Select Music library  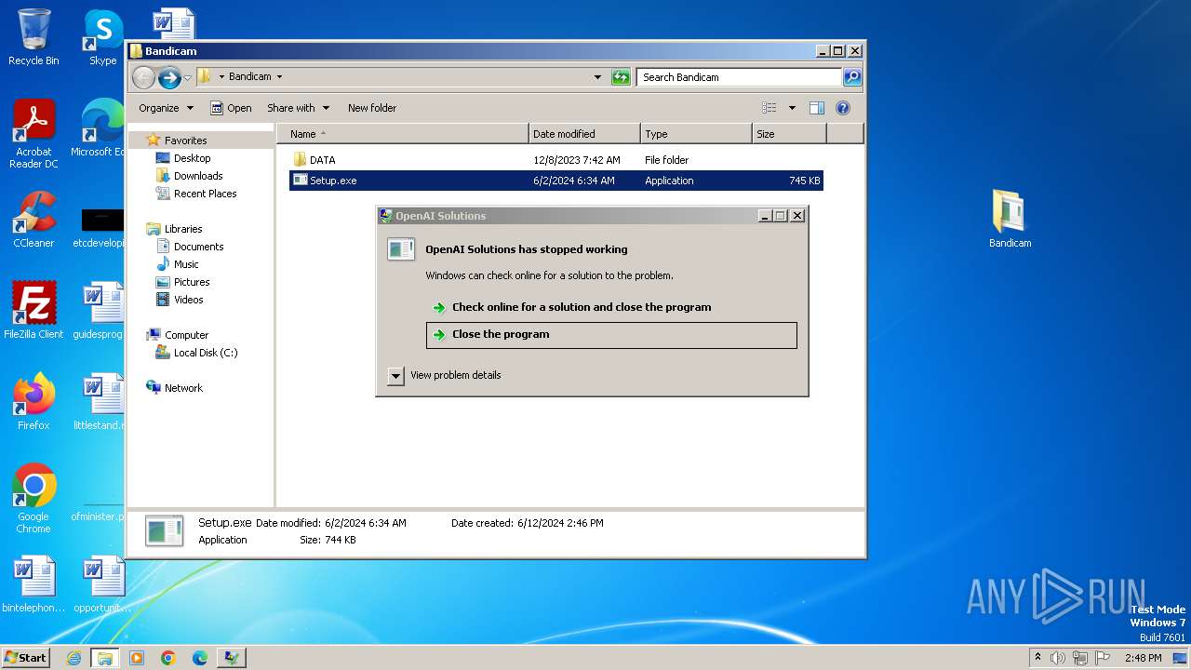(186, 264)
